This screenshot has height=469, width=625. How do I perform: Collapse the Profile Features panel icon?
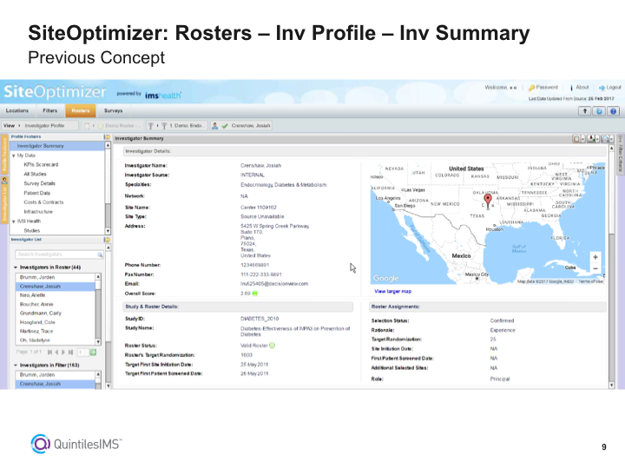tap(107, 137)
